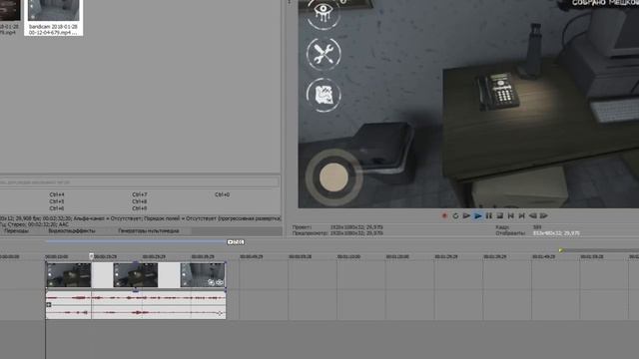The height and width of the screenshot is (359, 639).
Task: Click the playhead cursor marker on the ruler
Action: click(x=91, y=256)
